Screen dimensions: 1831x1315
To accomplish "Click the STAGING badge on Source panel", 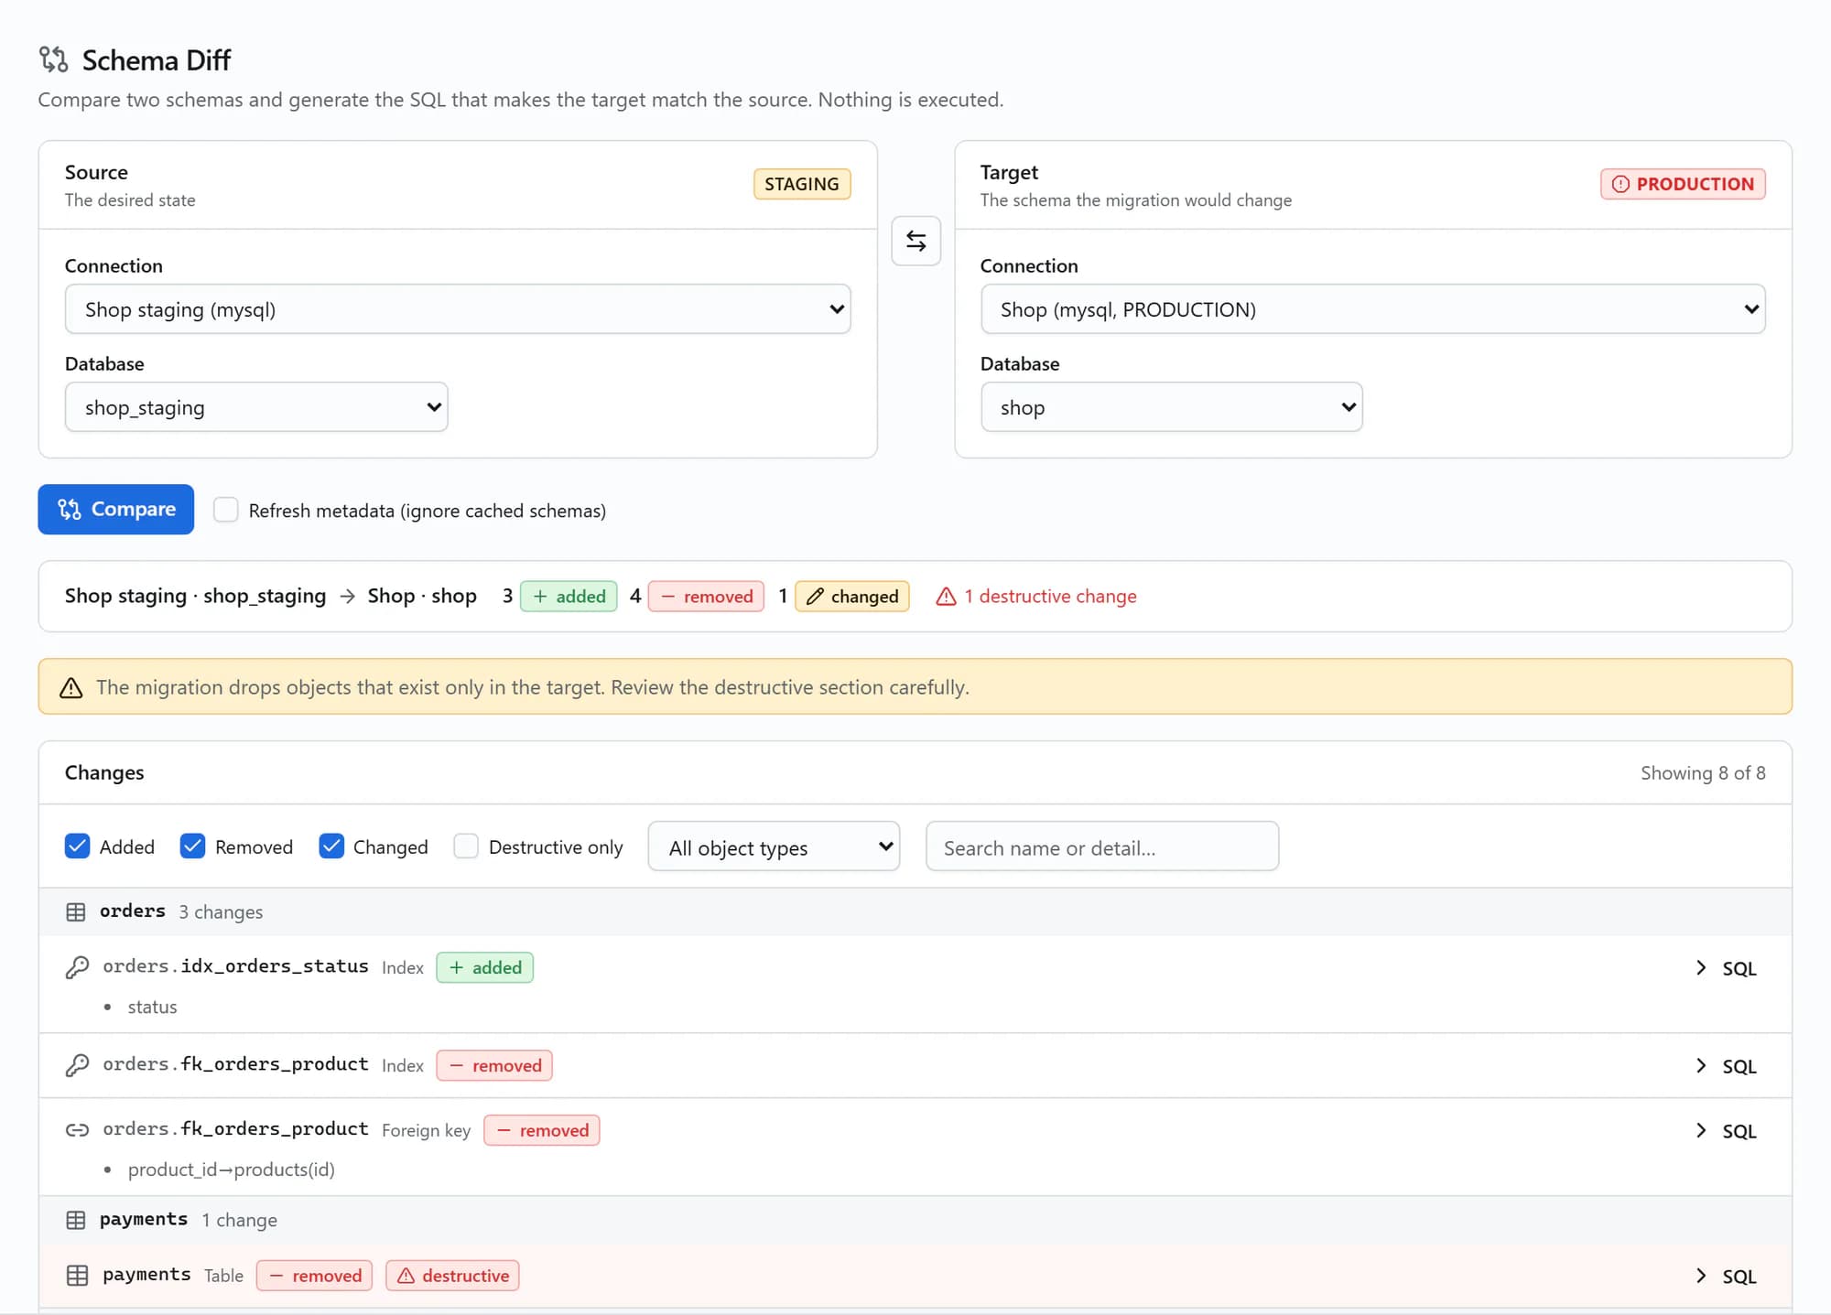I will [x=802, y=184].
